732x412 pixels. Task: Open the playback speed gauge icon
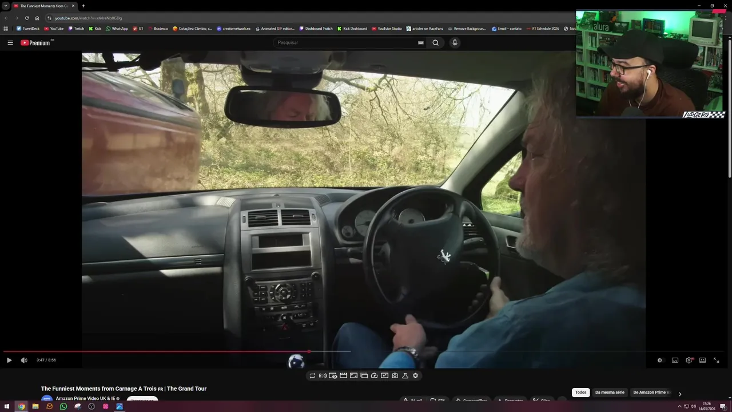click(374, 376)
